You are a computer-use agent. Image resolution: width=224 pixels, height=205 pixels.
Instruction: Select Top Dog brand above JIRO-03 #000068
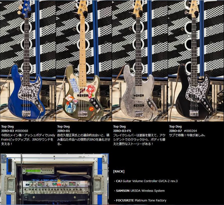[7, 126]
